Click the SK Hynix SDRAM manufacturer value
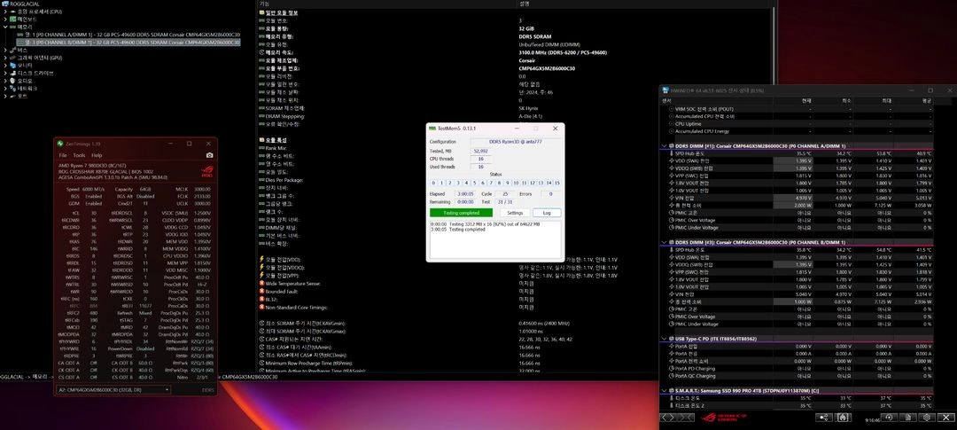This screenshot has height=430, width=957. point(528,108)
